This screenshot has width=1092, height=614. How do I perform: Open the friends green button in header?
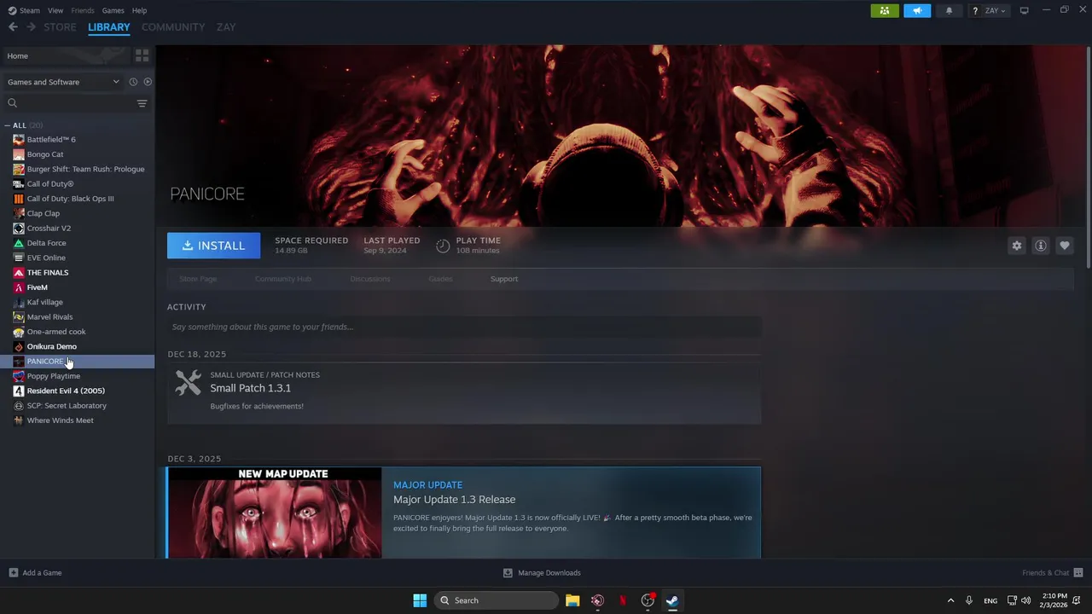tap(885, 10)
